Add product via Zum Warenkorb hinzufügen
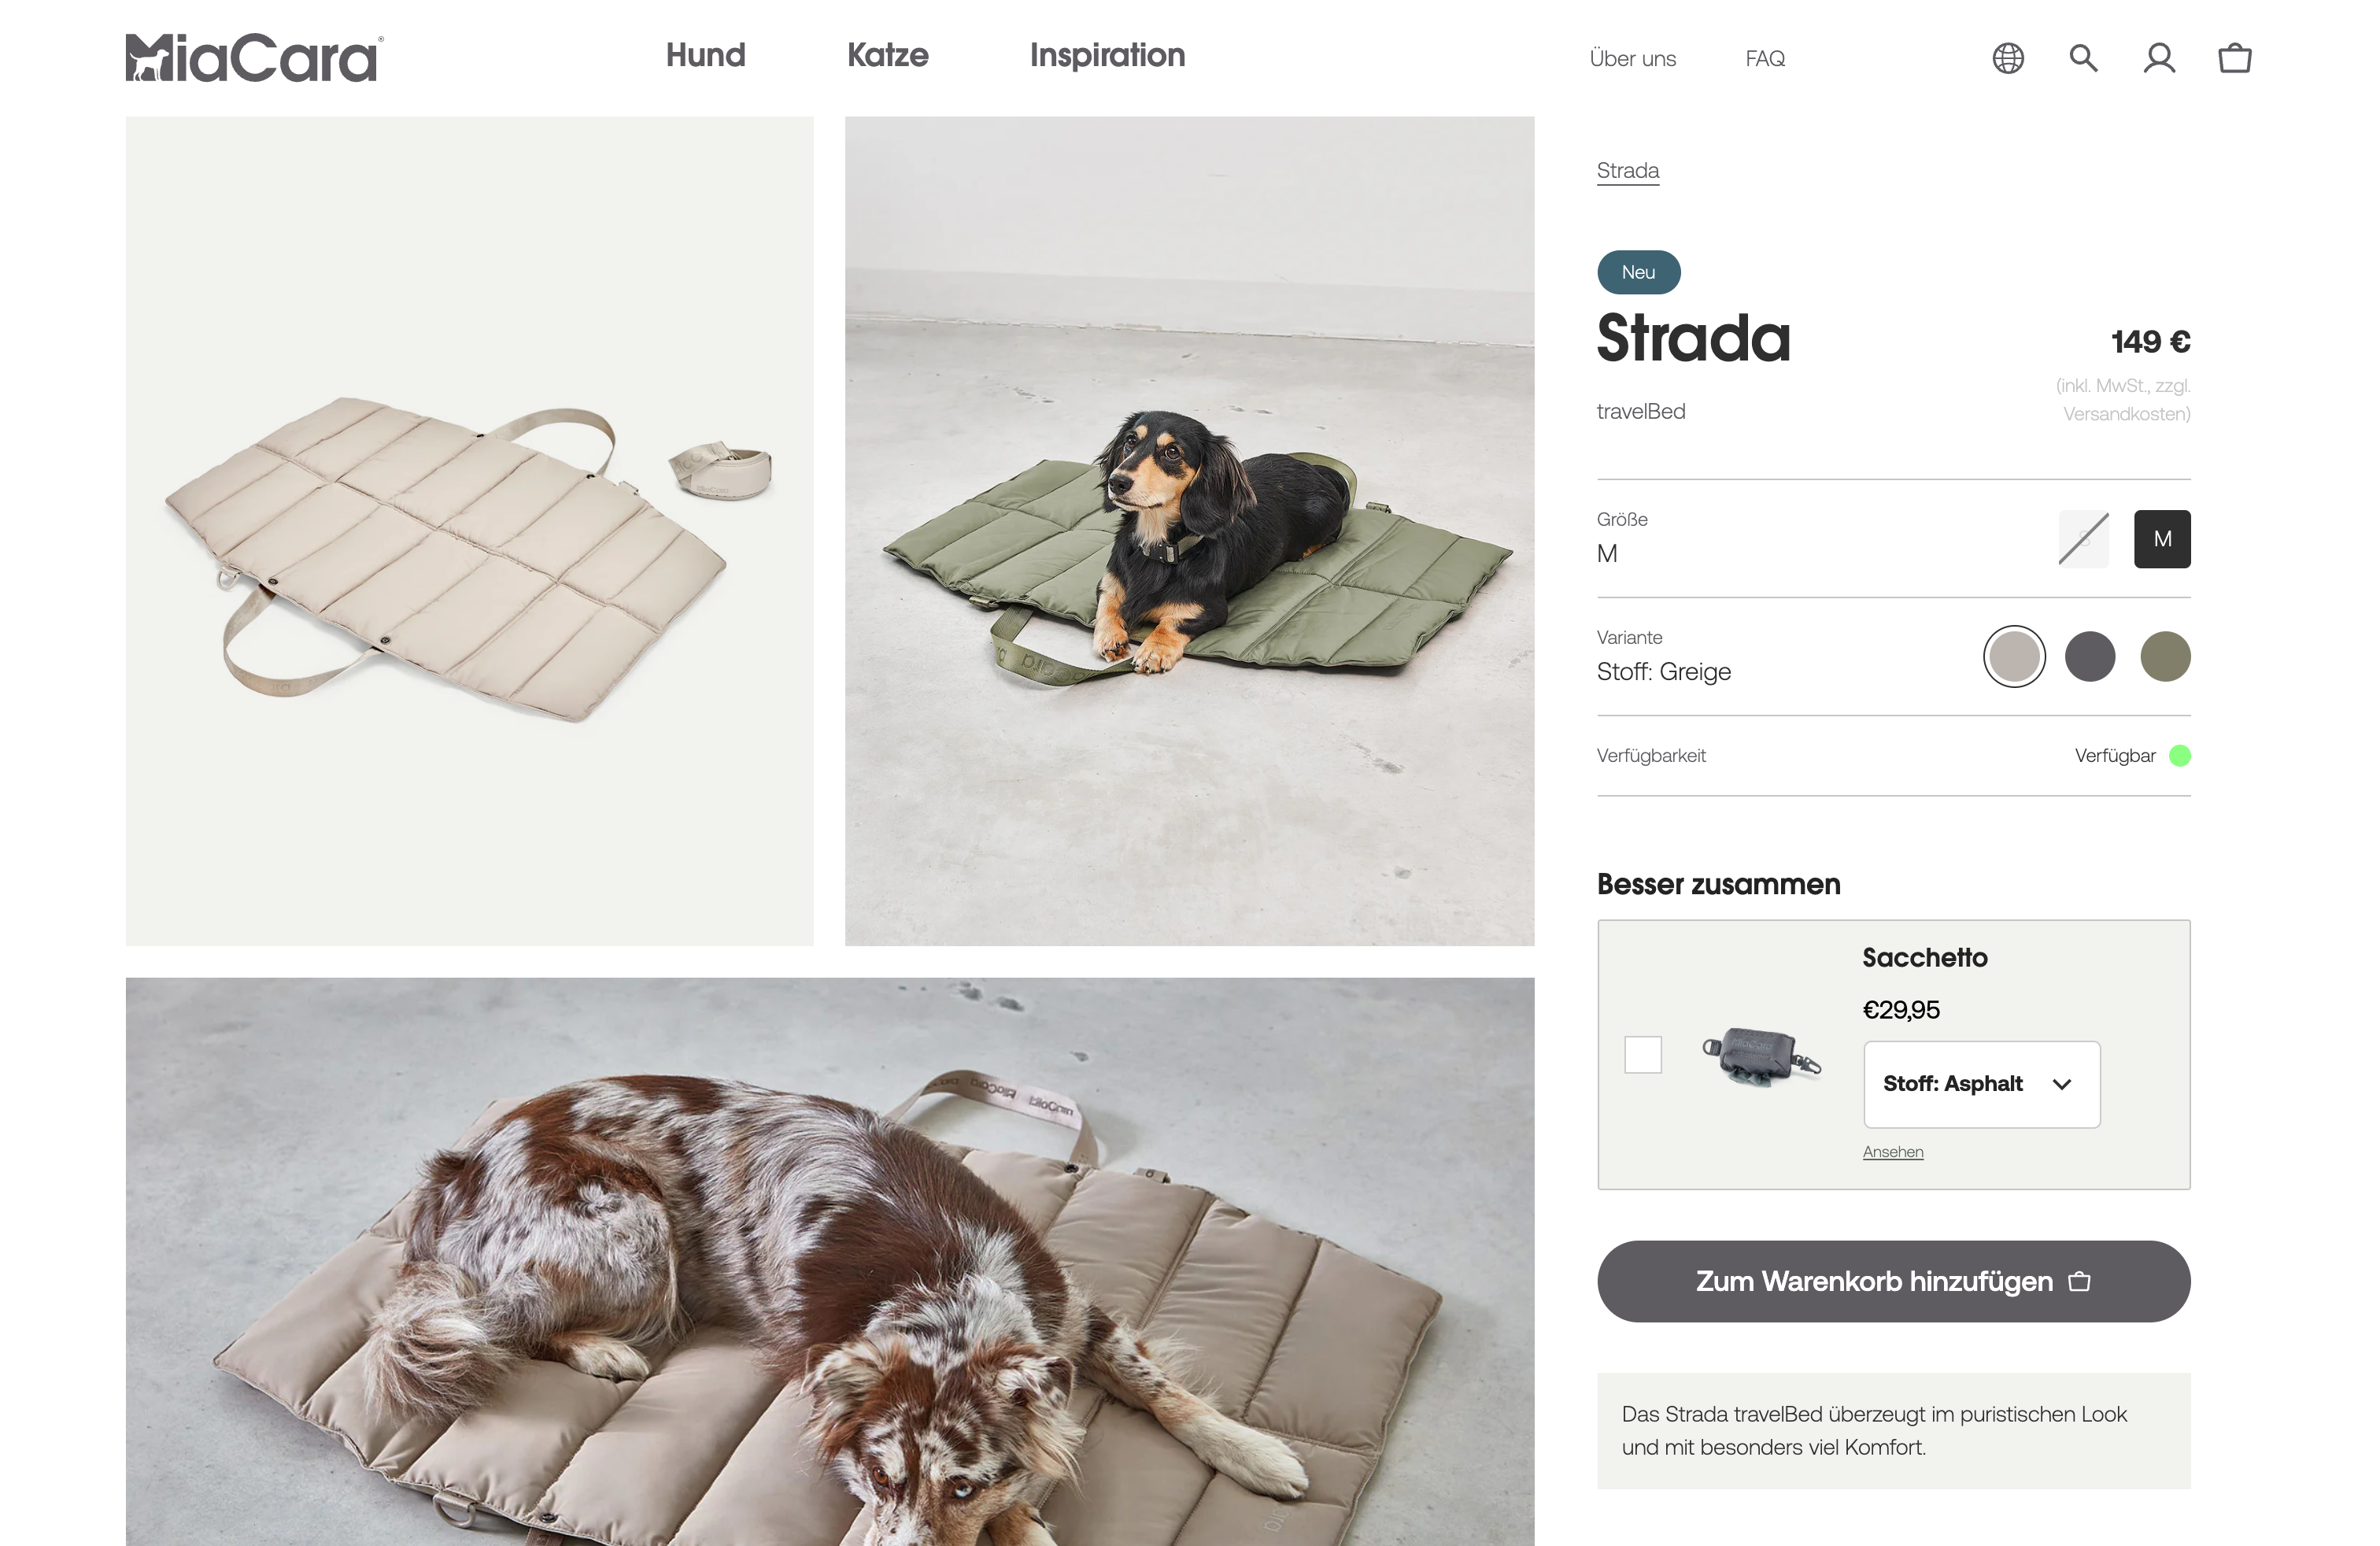Screen dimensions: 2380x1546 (1894, 1281)
